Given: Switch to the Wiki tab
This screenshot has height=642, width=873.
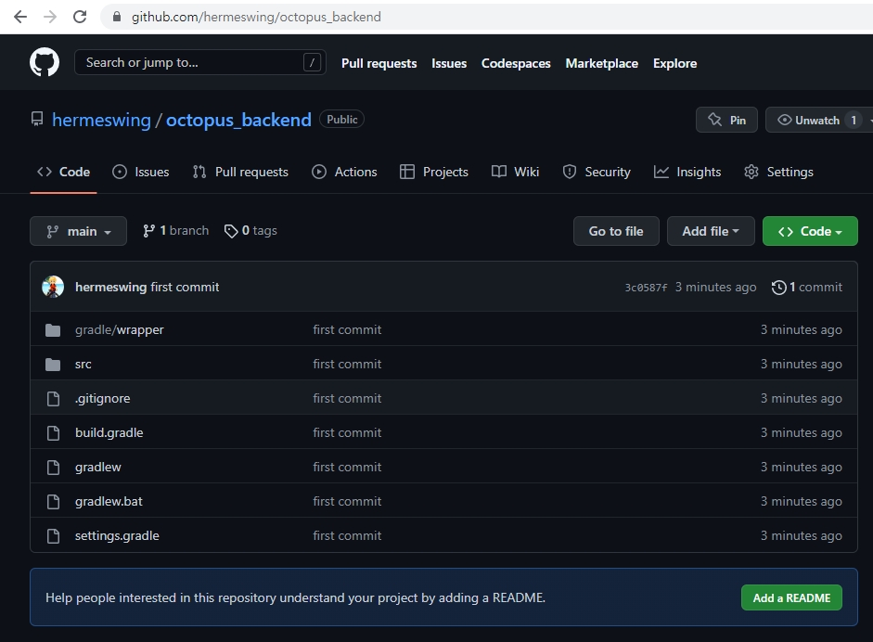Looking at the screenshot, I should [516, 172].
